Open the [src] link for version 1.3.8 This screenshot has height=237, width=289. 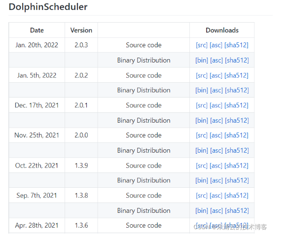point(202,196)
